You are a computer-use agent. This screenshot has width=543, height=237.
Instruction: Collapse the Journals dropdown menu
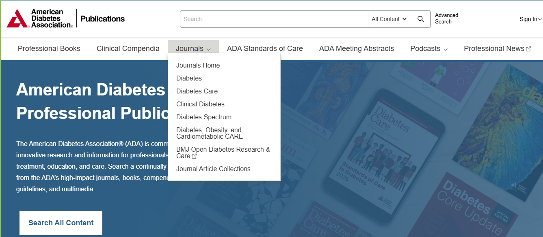point(193,49)
